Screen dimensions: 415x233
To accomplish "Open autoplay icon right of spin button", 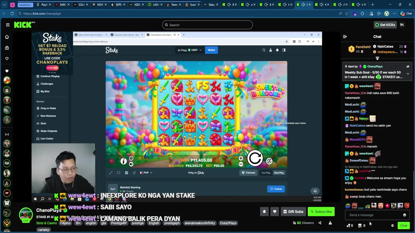I will point(269,161).
